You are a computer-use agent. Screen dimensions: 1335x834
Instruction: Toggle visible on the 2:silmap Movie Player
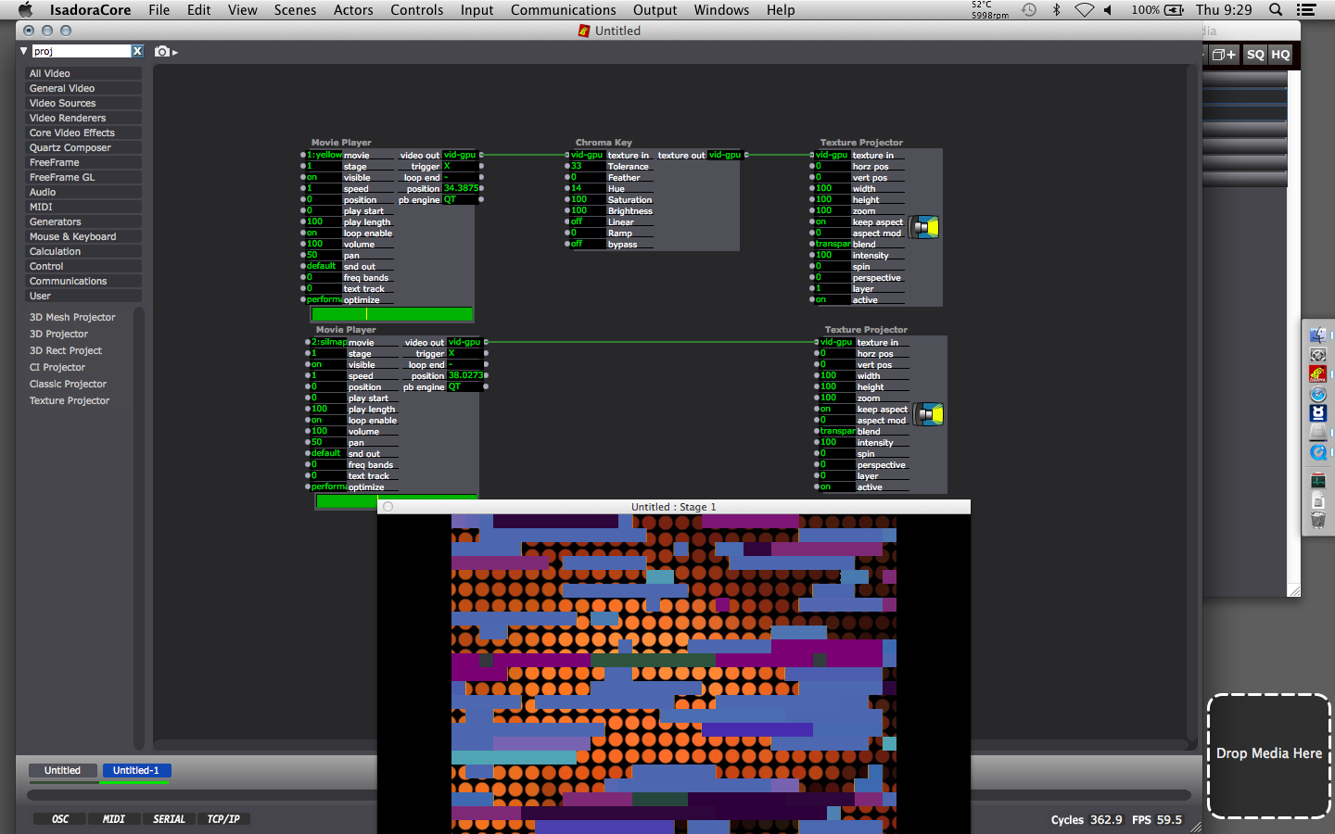coord(328,365)
